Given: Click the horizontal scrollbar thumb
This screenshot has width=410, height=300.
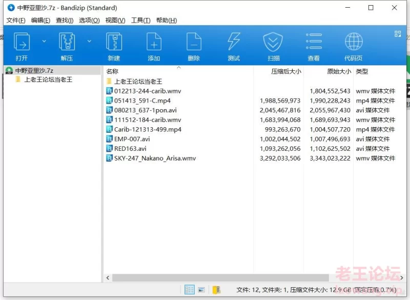Looking at the screenshot, I should tap(220, 278).
